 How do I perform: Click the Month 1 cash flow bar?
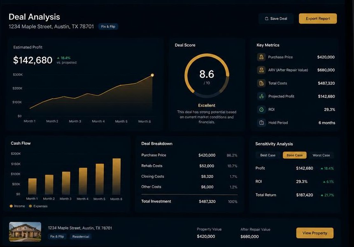[x=32, y=186]
